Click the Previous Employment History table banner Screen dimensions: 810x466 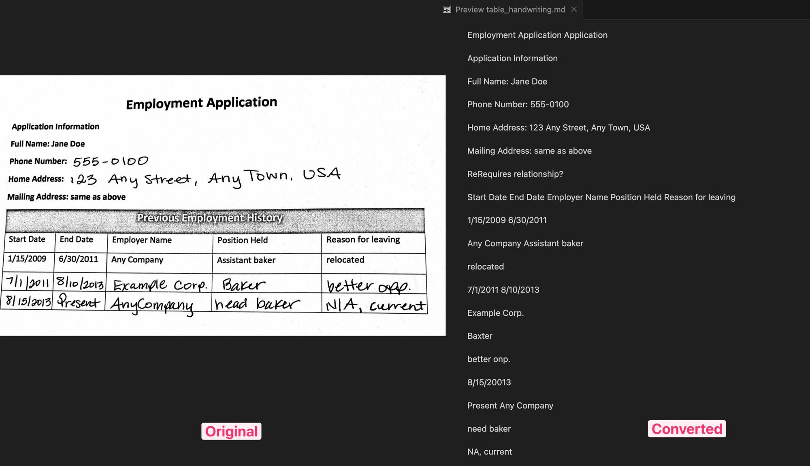(209, 218)
